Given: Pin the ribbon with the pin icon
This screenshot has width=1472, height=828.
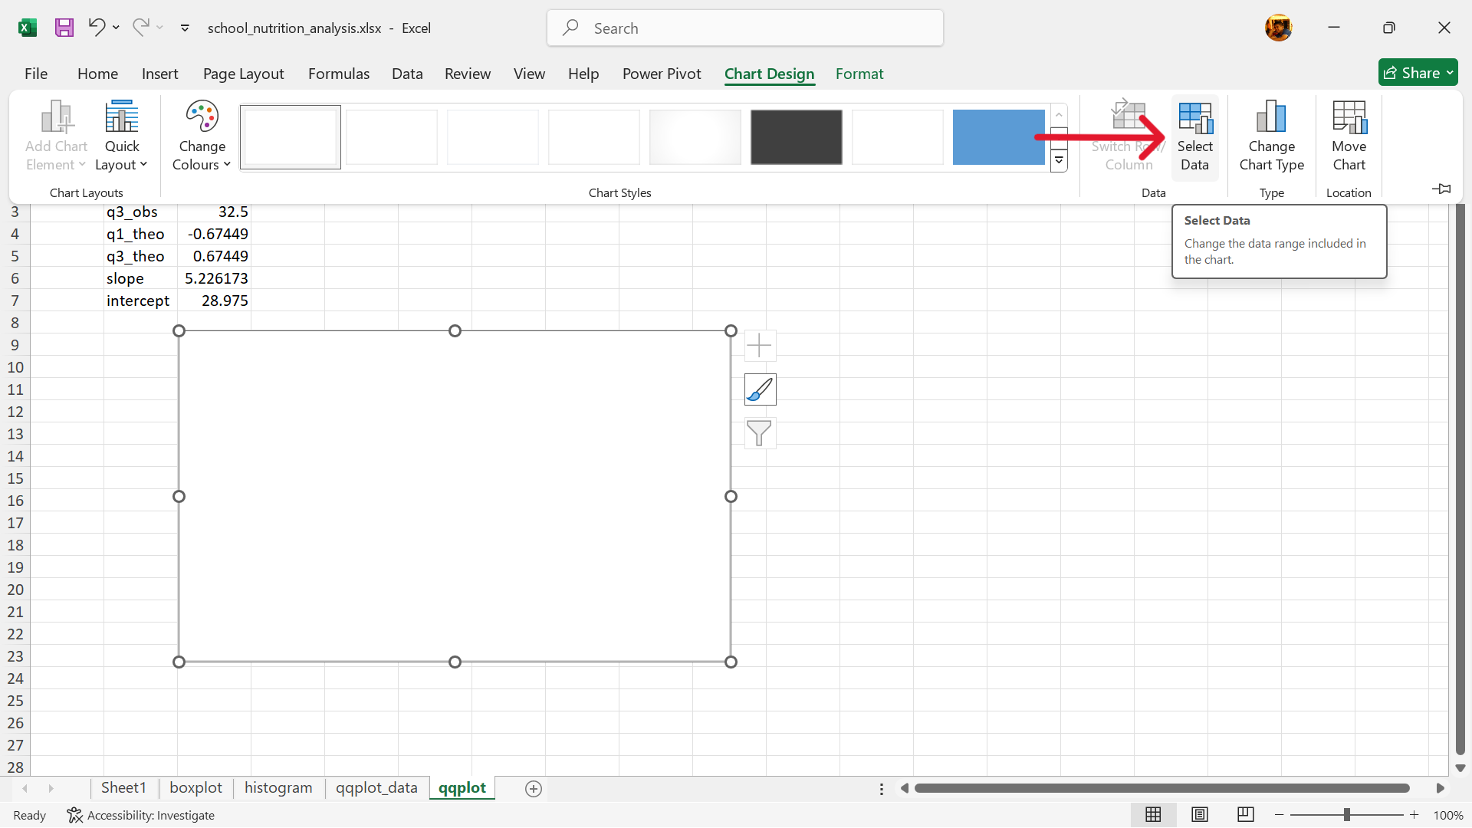Looking at the screenshot, I should 1441,189.
